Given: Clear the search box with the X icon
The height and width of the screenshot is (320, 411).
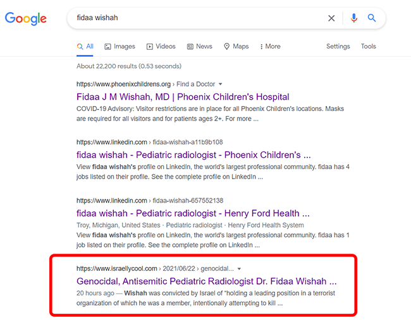Looking at the screenshot, I should click(x=331, y=18).
